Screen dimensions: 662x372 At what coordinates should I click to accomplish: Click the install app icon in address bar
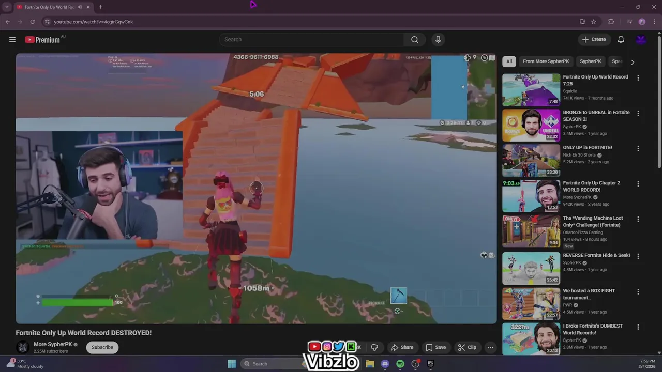coord(582,22)
